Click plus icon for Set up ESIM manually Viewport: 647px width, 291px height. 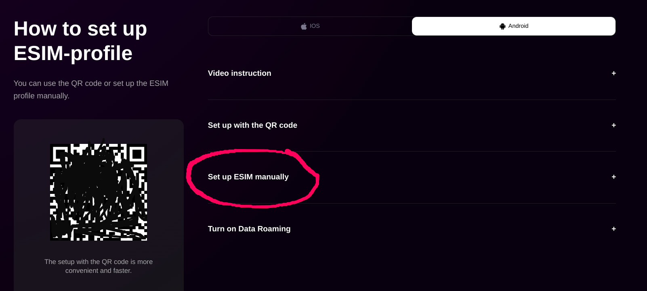click(613, 177)
